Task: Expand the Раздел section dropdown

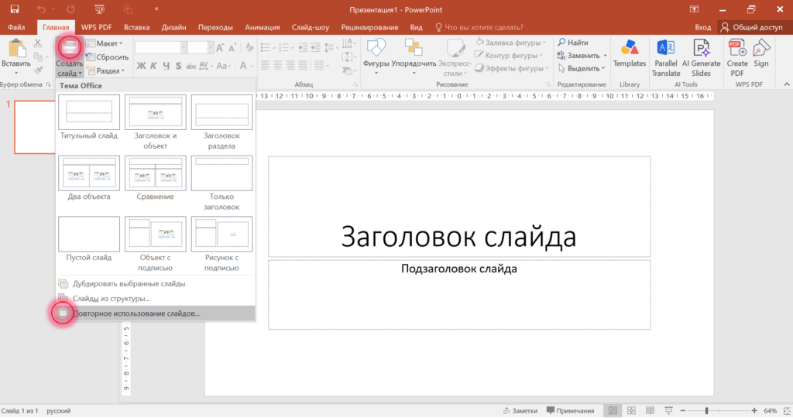Action: pos(105,70)
